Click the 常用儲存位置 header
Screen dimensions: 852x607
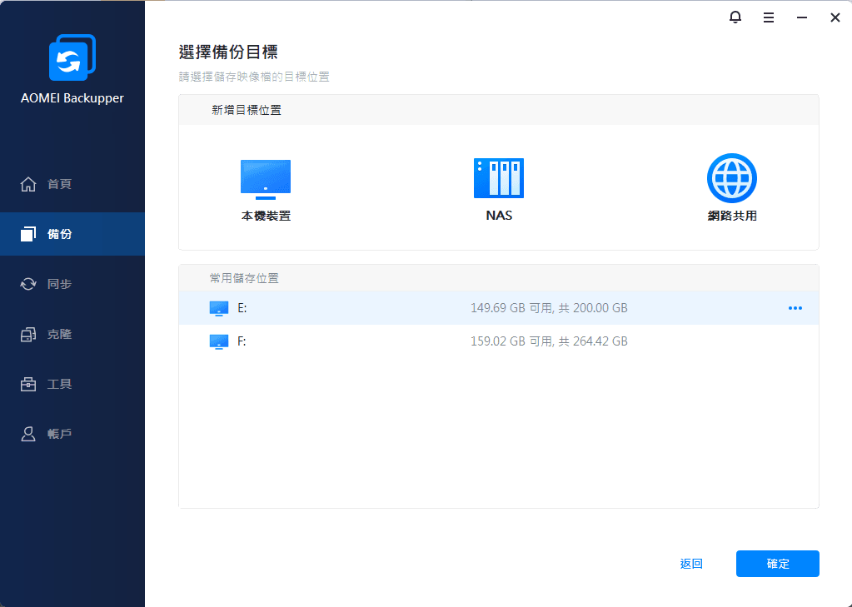coord(244,278)
